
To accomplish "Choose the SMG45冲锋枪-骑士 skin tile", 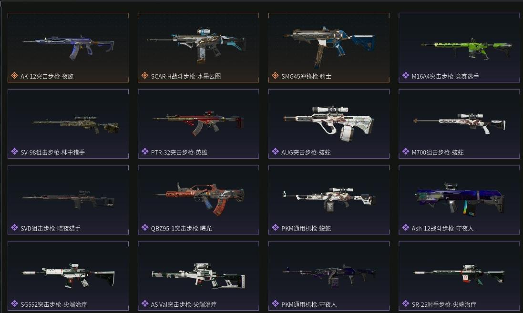I will point(329,47).
